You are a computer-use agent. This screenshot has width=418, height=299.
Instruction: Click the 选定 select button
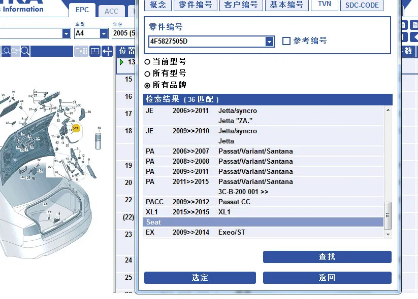click(x=200, y=277)
